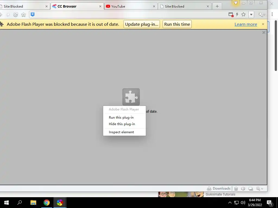Open the three-dot menu of background window
278x208 pixels.
click(272, 14)
